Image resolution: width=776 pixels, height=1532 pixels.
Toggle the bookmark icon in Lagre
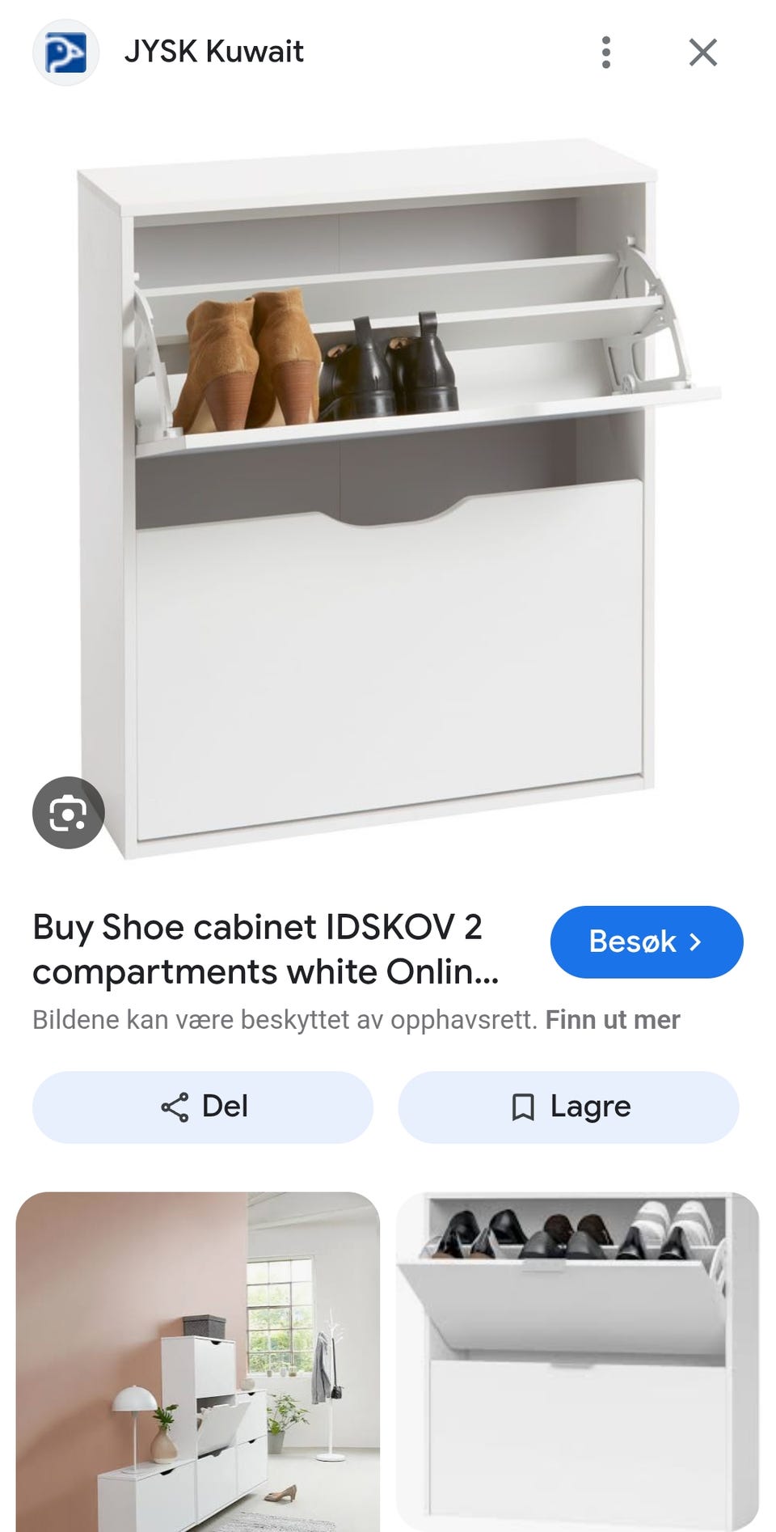[523, 1107]
